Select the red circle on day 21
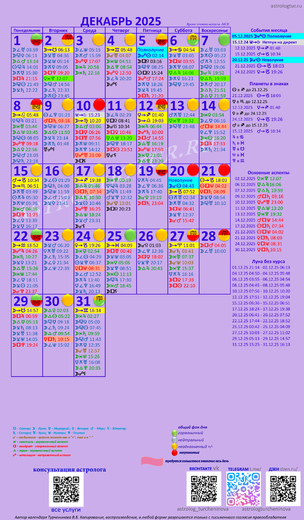The width and height of the screenshot is (304, 520). (x=224, y=169)
